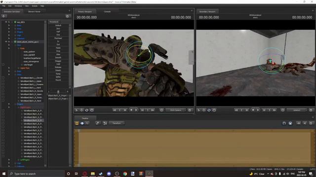Toggle the snap-to-frame icon on timeline

click(x=290, y=123)
